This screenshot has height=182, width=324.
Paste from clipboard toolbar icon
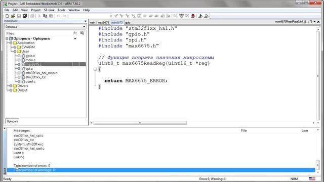(x=51, y=16)
